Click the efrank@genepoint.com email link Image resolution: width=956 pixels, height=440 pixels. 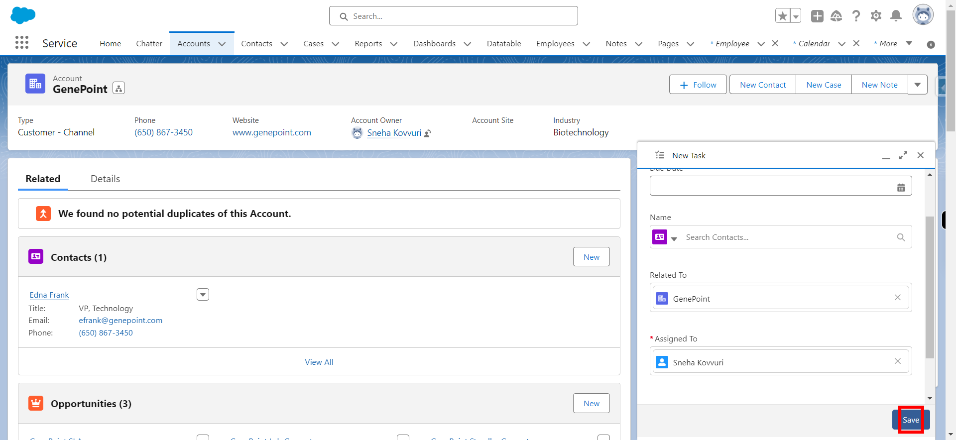pyautogui.click(x=120, y=320)
